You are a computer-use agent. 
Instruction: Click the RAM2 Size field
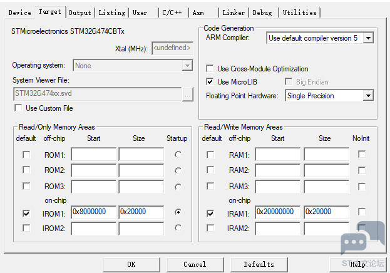(327, 170)
